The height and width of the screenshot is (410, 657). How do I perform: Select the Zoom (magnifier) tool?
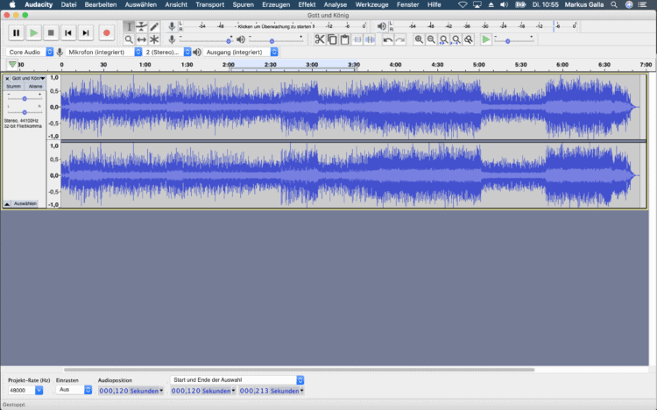pos(129,39)
